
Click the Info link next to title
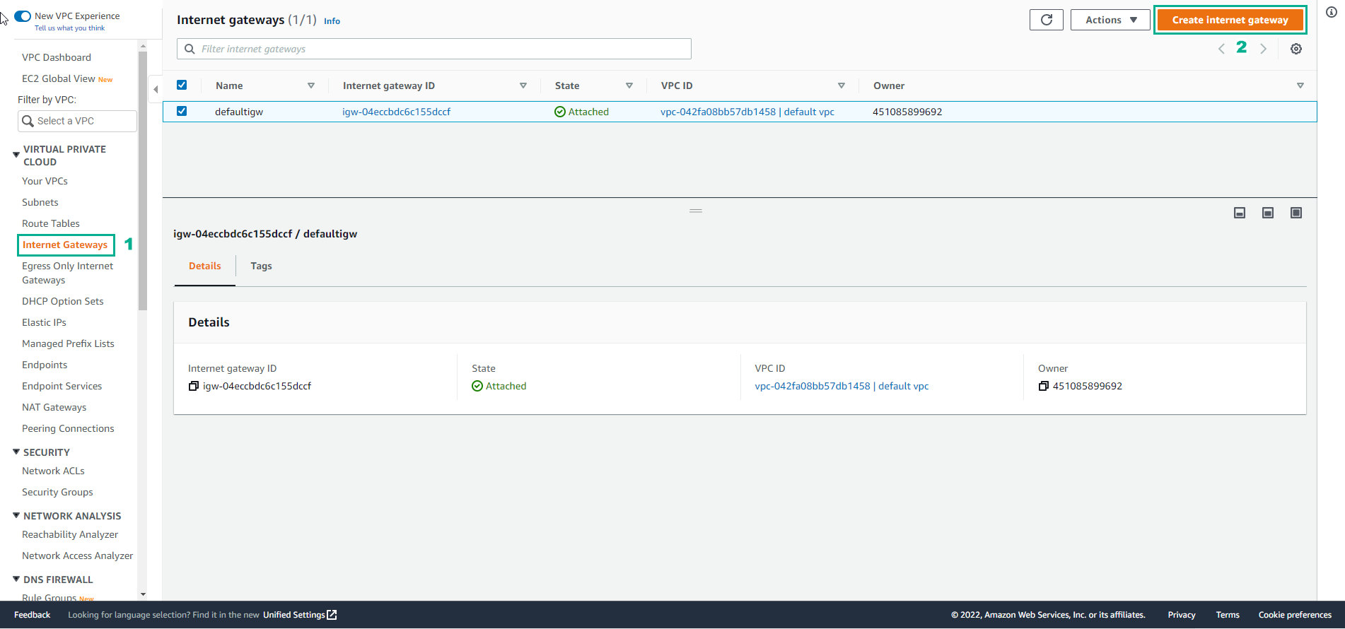point(332,21)
